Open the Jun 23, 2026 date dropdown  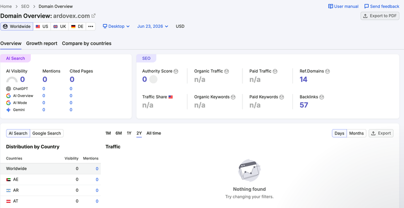pos(153,26)
